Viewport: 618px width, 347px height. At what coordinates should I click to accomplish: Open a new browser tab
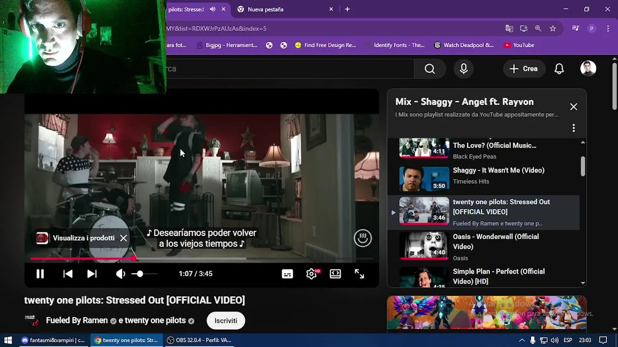(347, 9)
